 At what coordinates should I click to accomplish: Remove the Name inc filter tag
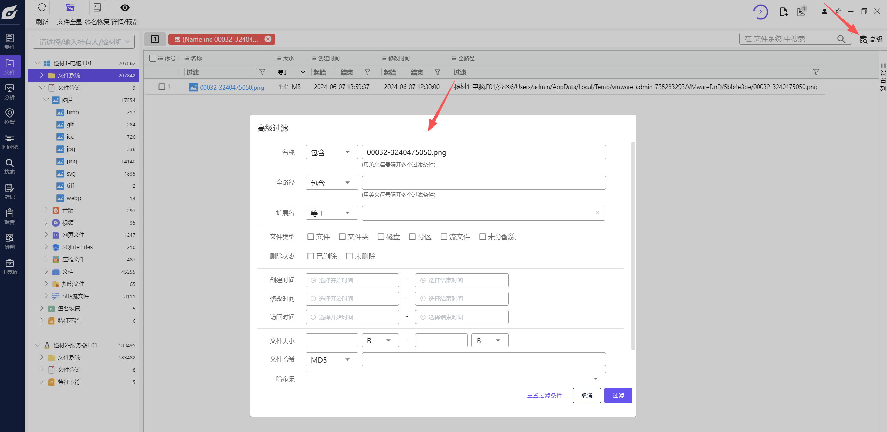(268, 39)
